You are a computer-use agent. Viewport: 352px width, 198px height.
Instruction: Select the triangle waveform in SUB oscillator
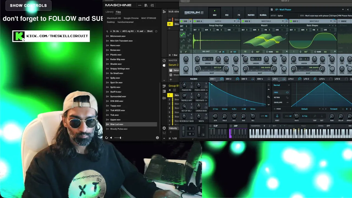183,41
